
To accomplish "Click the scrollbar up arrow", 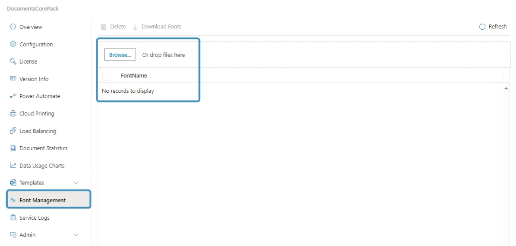I will click(x=506, y=88).
